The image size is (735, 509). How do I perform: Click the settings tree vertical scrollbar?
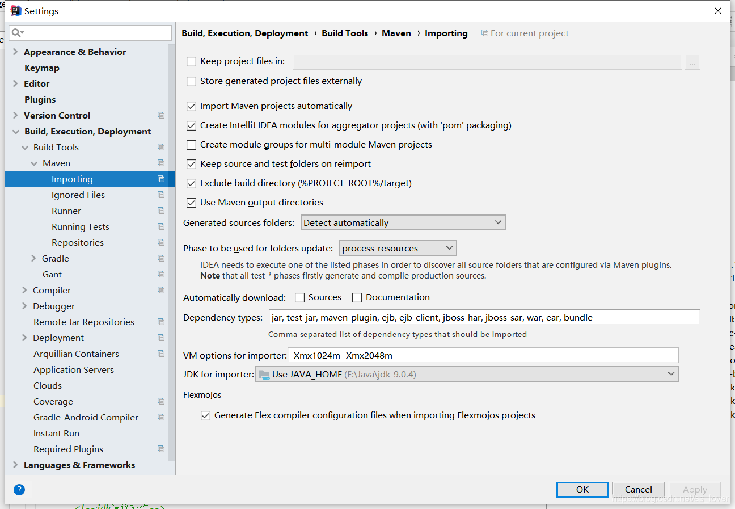(172, 253)
